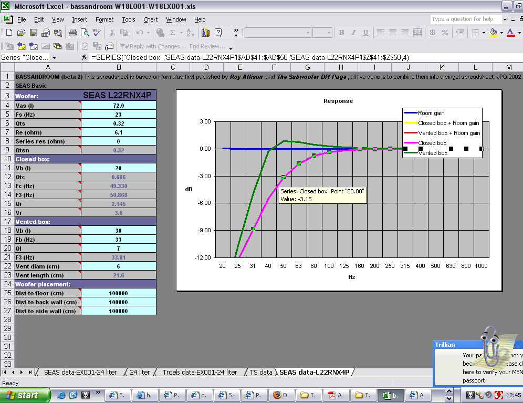This screenshot has height=403, width=523.
Task: Click the Response chart title
Action: (338, 101)
